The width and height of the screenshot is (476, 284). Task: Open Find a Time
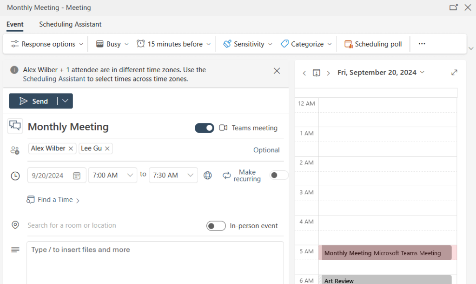pyautogui.click(x=53, y=200)
